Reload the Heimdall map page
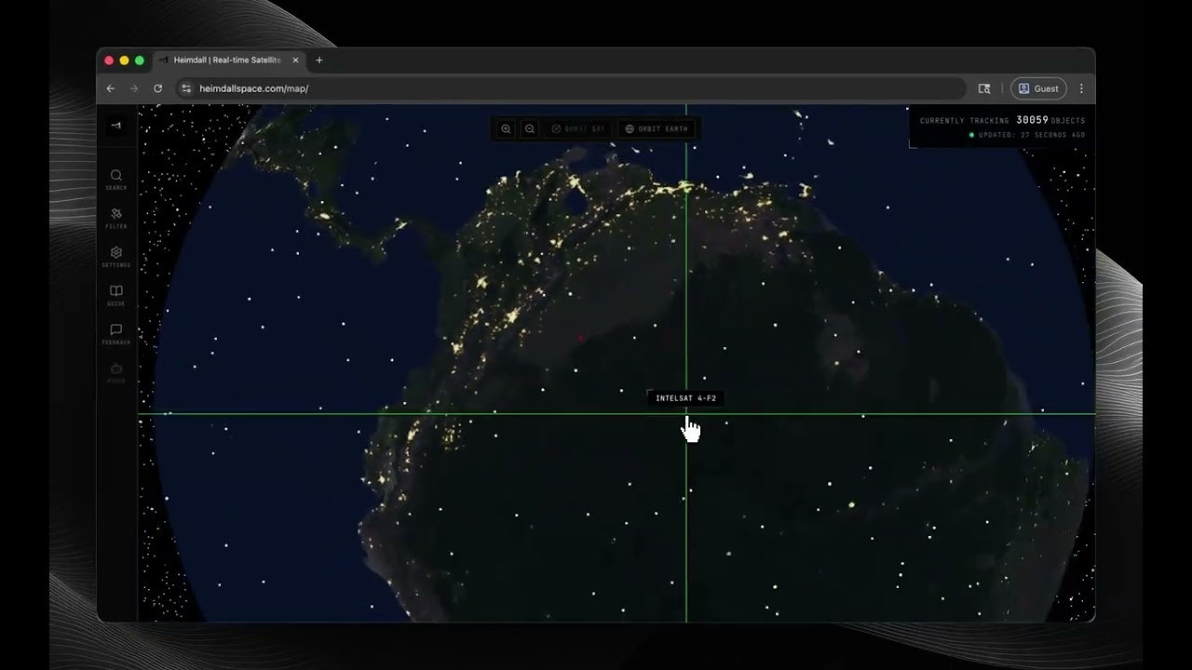The width and height of the screenshot is (1192, 670). (158, 88)
